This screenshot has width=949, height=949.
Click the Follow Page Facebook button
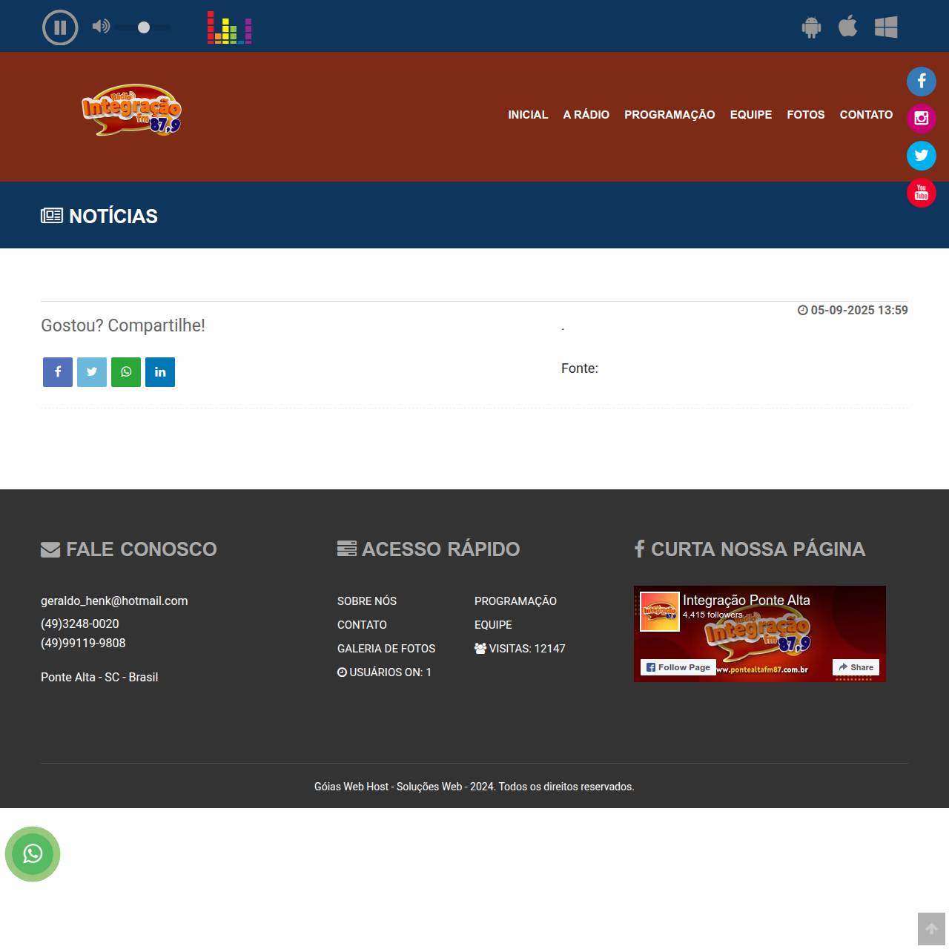678,667
